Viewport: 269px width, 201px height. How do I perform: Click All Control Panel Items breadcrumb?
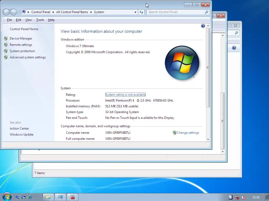point(72,12)
